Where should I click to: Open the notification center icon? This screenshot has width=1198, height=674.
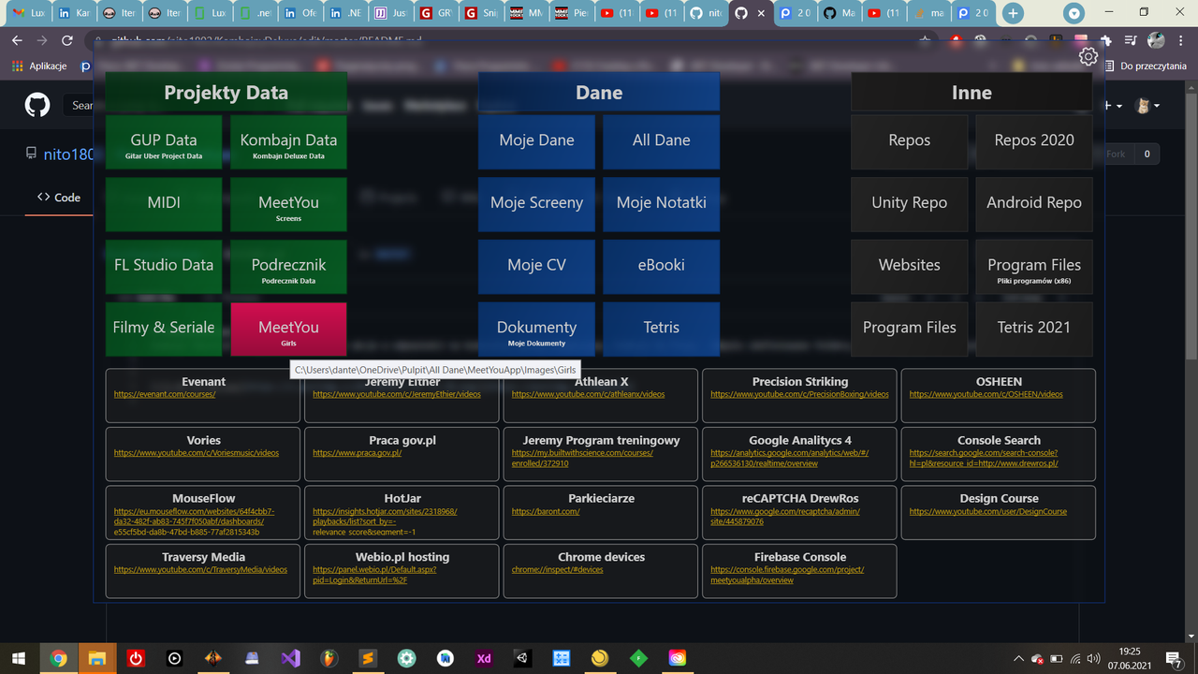pos(1173,659)
